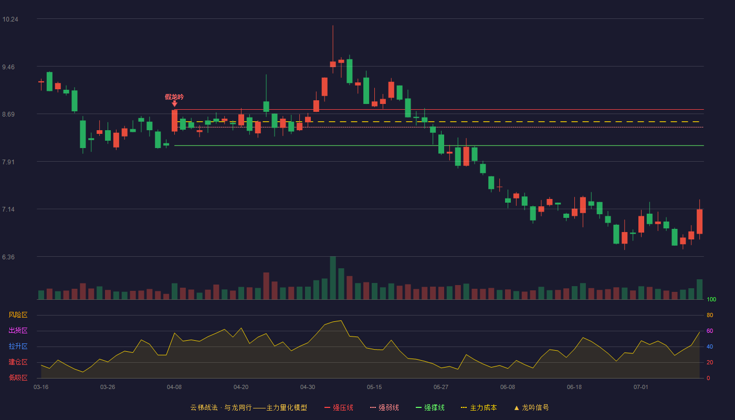Viewport: 735px width, 420px height.
Task: Toggle the 主力成本 legend entry
Action: coord(479,407)
